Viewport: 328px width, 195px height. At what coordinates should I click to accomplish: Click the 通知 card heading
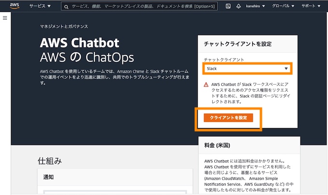tap(49, 177)
